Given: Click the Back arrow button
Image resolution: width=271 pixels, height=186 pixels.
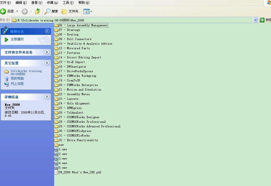Looking at the screenshot, I should coord(3,11).
